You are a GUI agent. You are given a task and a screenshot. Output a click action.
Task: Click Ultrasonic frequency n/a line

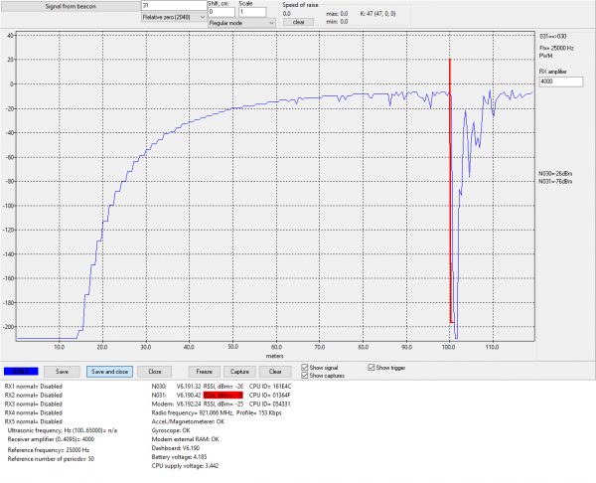click(63, 430)
